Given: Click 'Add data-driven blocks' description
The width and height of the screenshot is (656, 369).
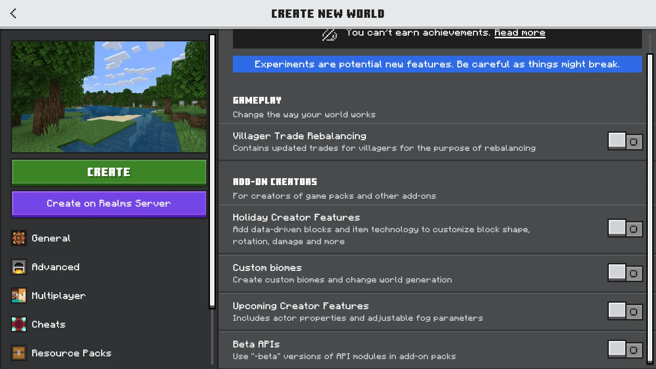Looking at the screenshot, I should click(381, 235).
